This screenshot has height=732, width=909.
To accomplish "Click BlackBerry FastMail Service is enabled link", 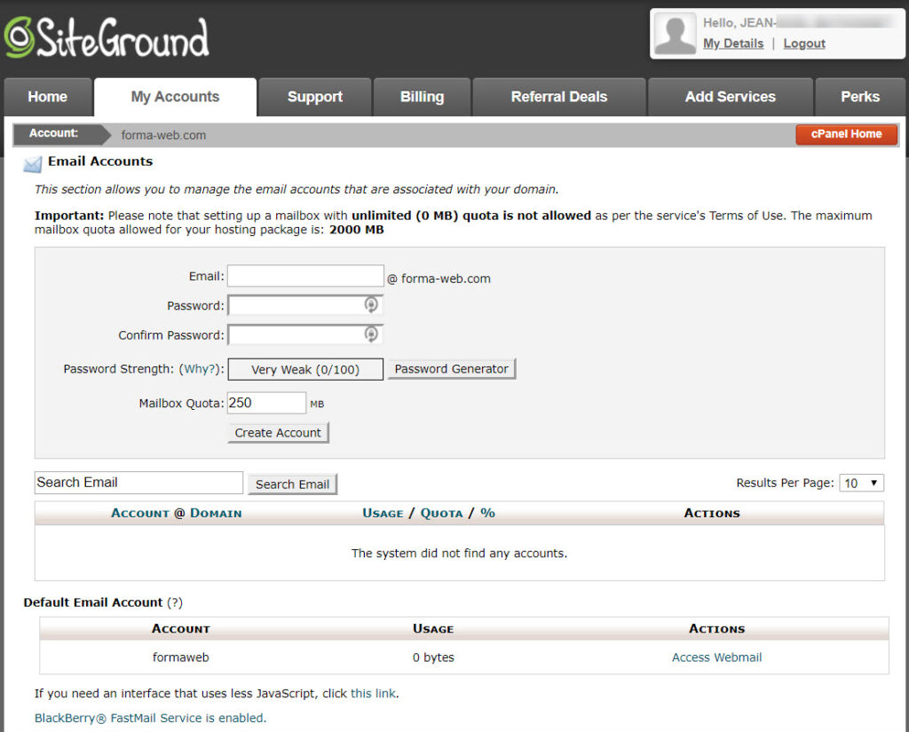I will point(150,718).
